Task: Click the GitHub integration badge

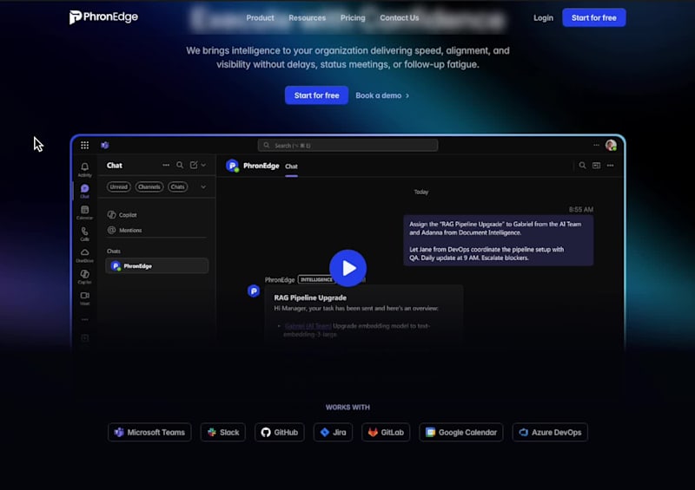Action: tap(279, 432)
